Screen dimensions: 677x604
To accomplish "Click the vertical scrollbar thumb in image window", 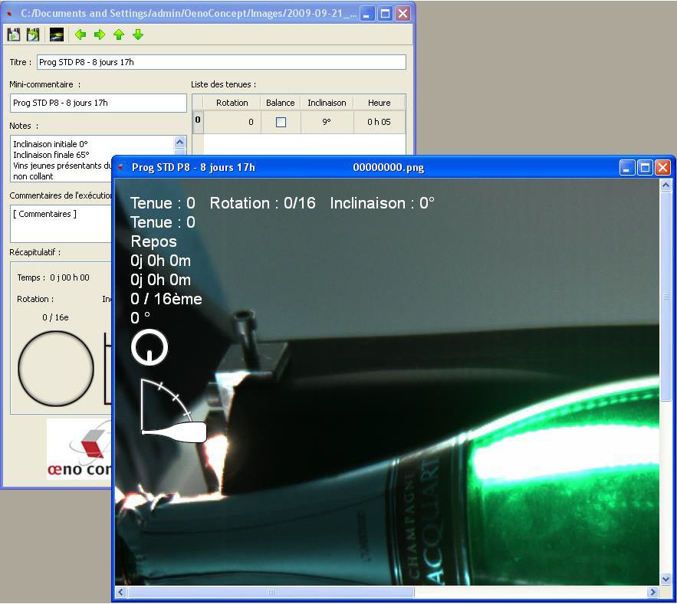I will (x=665, y=296).
